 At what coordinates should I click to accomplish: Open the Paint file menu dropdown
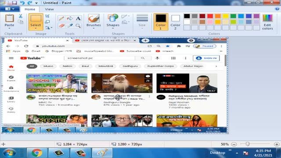click(x=10, y=9)
